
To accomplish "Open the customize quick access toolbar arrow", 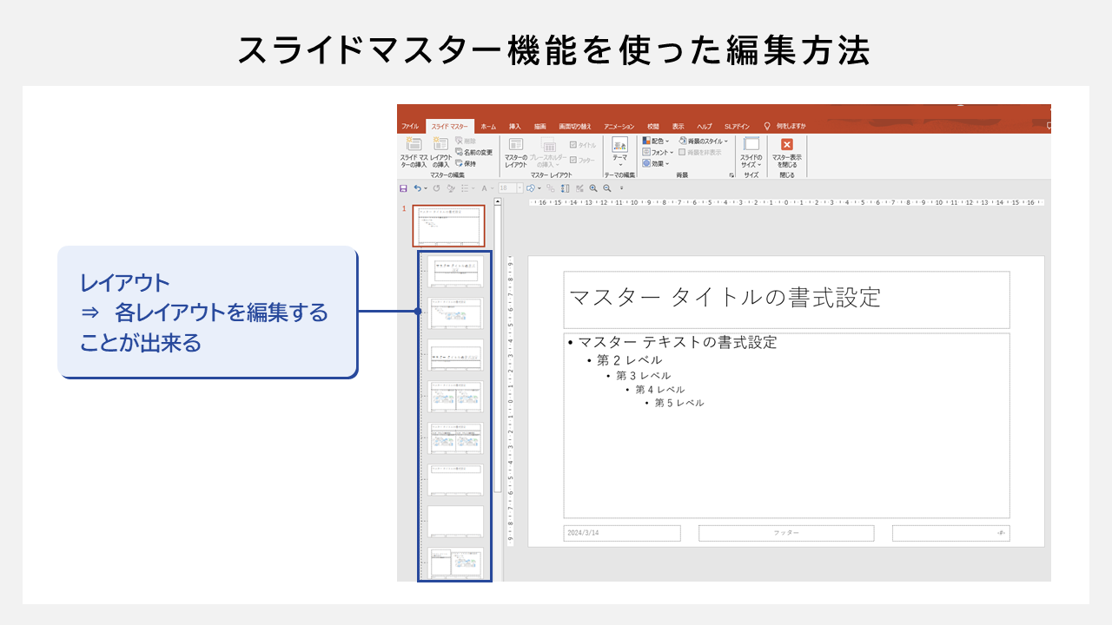I will coord(621,188).
